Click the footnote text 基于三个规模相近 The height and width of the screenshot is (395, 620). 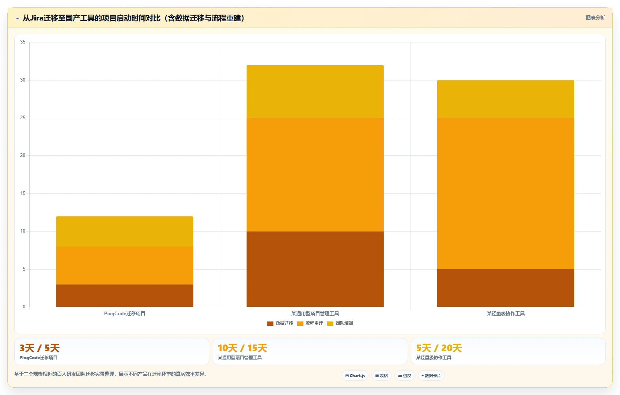tap(111, 374)
